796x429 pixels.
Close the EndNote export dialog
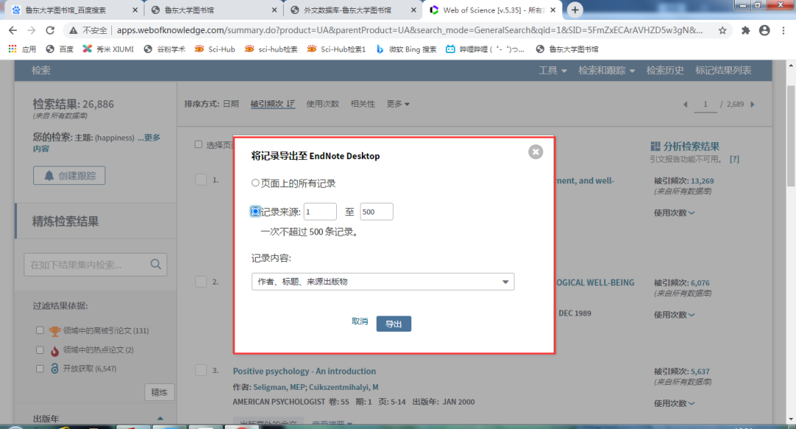pos(535,152)
